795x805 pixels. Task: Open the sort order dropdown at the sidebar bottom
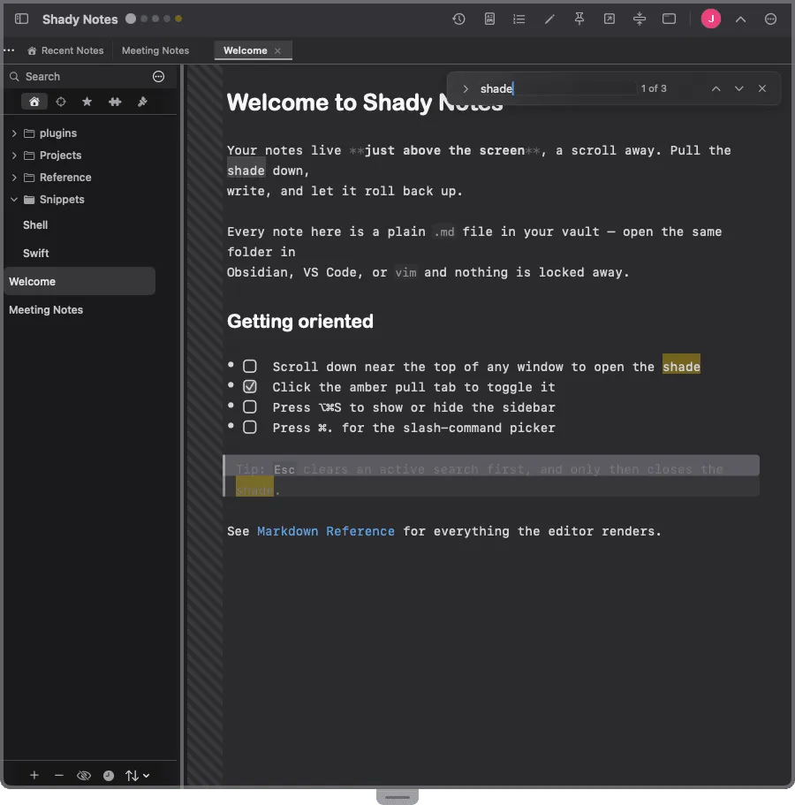[138, 775]
